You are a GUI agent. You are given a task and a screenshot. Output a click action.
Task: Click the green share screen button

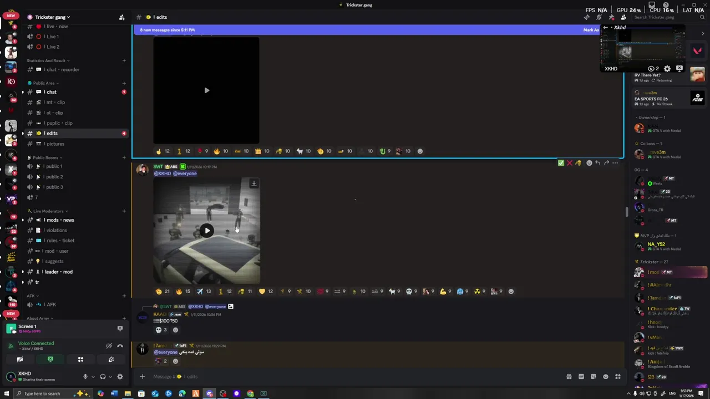(50, 360)
